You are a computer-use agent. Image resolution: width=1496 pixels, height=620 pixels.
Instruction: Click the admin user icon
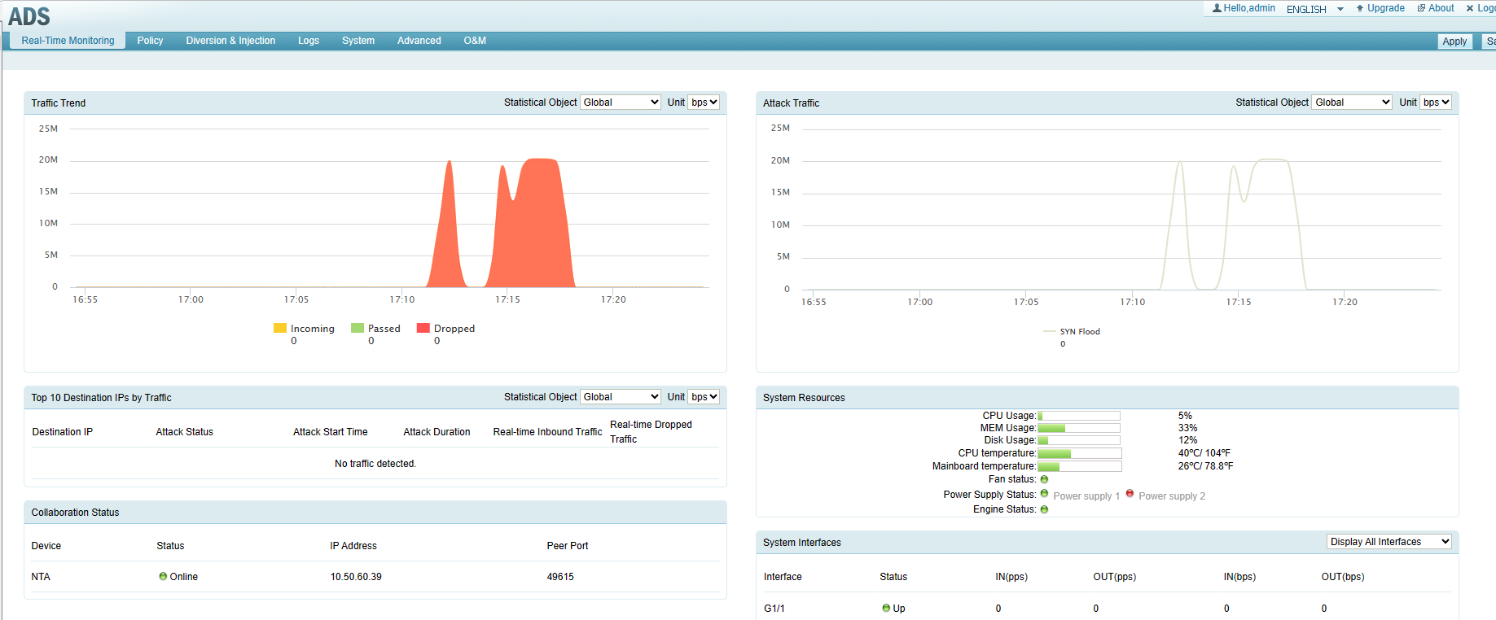click(1217, 8)
